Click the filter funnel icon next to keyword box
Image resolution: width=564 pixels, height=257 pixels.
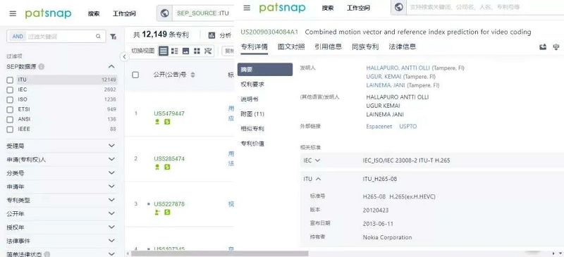pos(113,37)
